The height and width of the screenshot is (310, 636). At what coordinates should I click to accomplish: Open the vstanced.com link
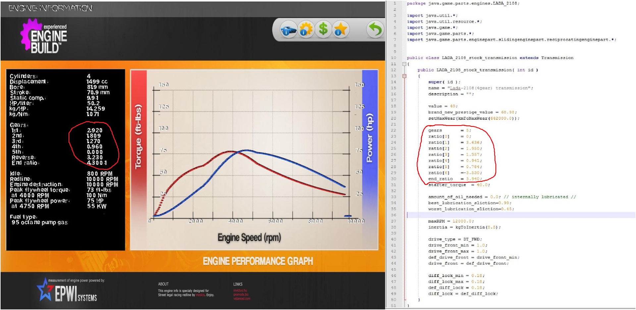click(242, 299)
